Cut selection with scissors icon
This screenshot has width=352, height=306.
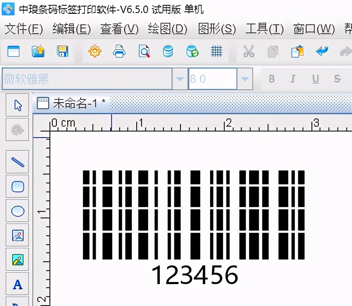[249, 51]
